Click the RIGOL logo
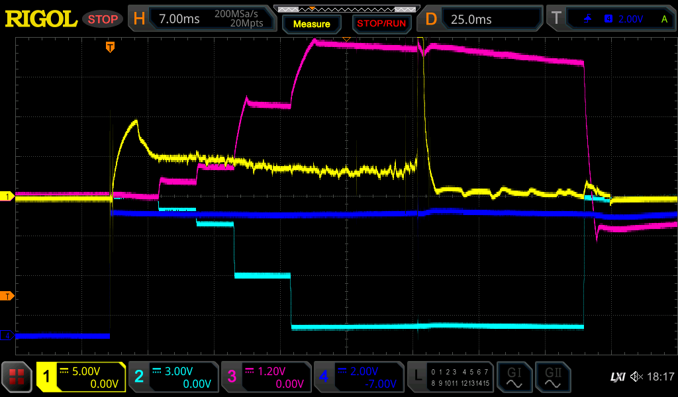This screenshot has width=678, height=397. click(x=41, y=19)
